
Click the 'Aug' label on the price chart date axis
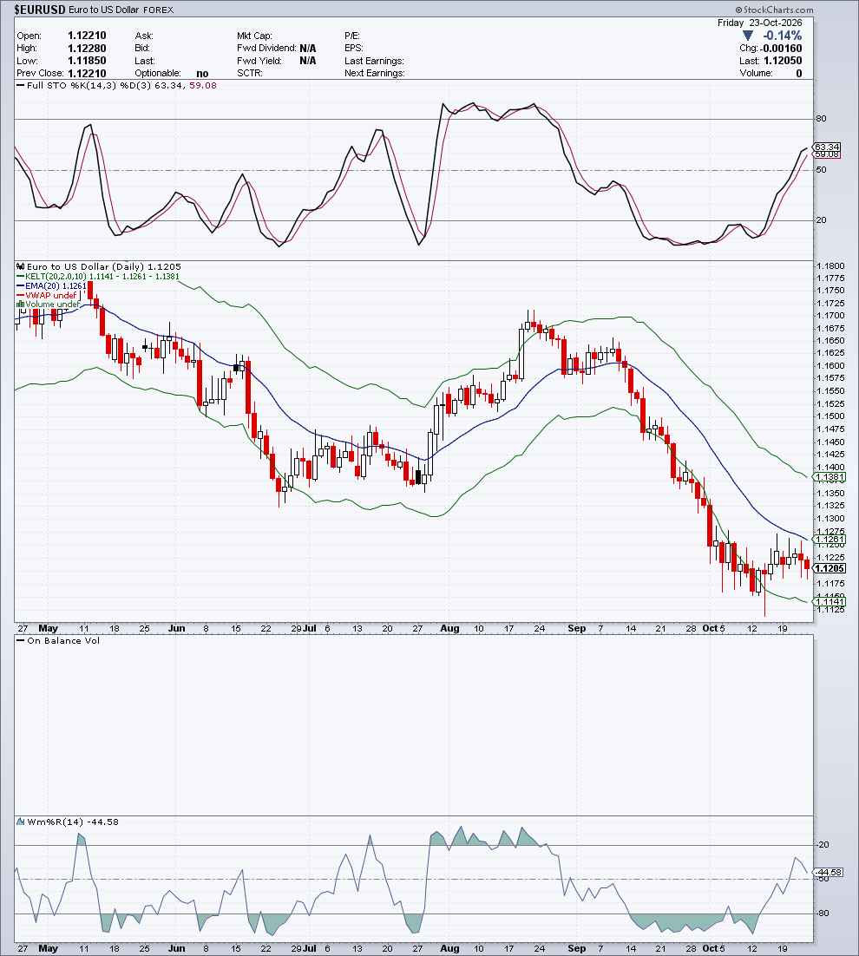(x=450, y=629)
